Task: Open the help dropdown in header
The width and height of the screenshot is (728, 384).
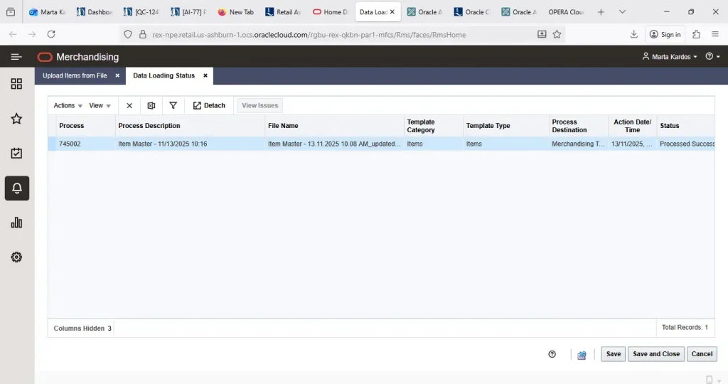Action: tap(712, 57)
